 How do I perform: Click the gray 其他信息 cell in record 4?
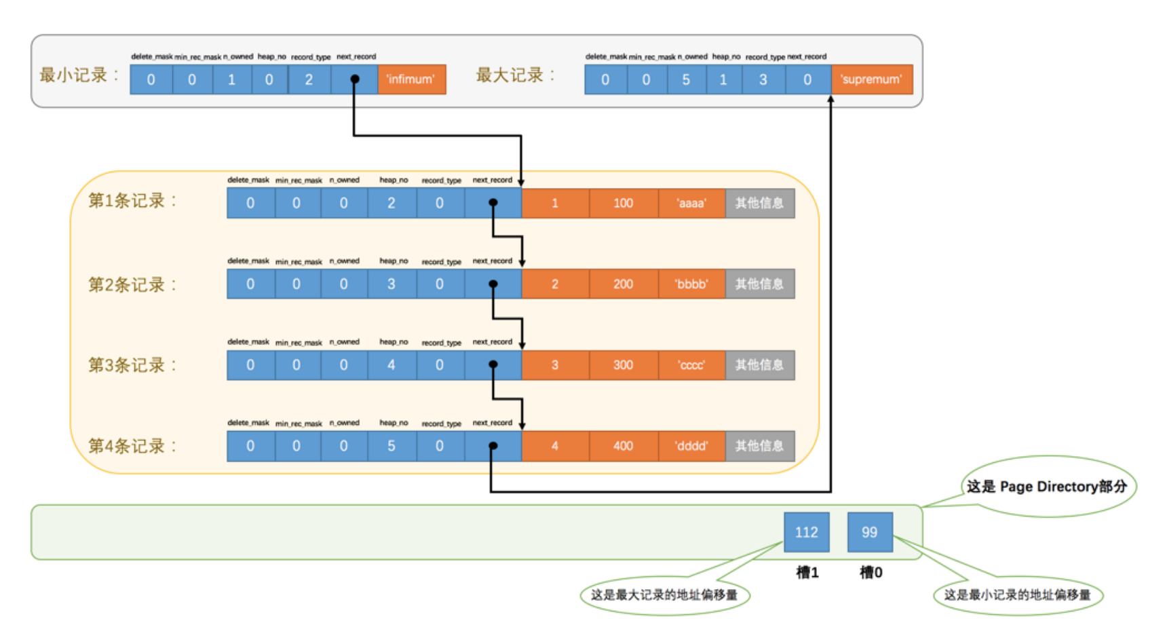(760, 446)
